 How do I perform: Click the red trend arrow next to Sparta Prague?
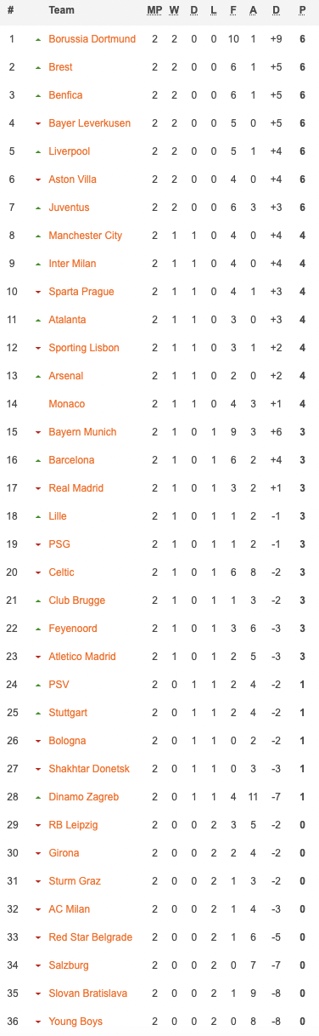pos(37,292)
